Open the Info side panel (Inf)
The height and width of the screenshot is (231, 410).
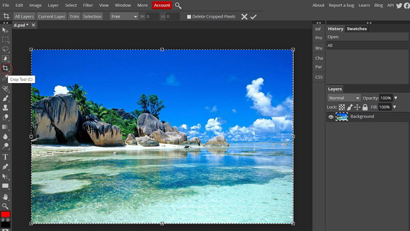point(318,29)
